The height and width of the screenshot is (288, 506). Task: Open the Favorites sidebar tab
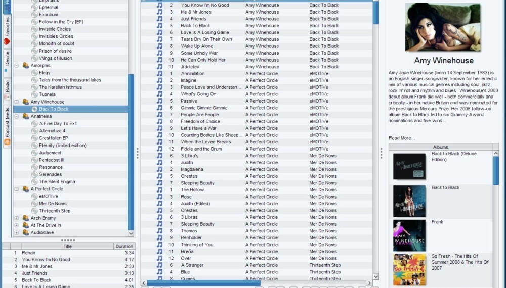7,31
